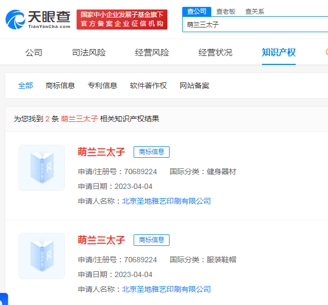Click application date 2023-04-04 in 健身器材 result
Viewport: 328px width, 305px height.
pos(133,186)
